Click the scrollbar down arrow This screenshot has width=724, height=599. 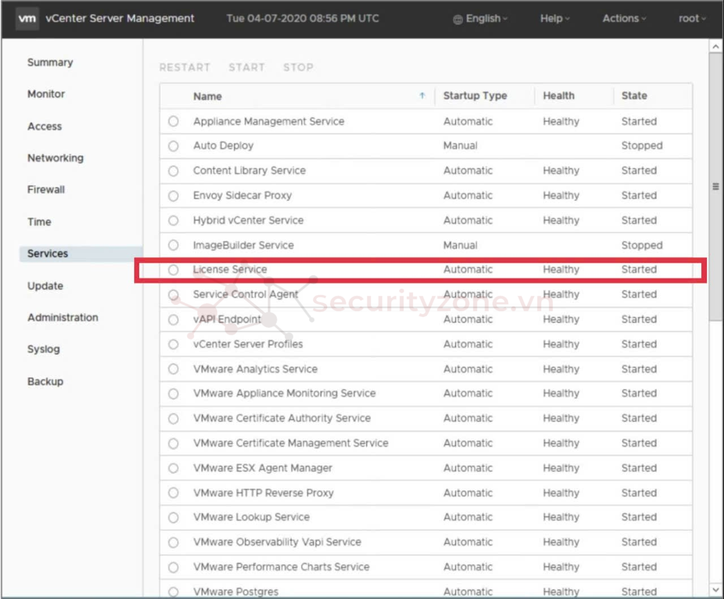coord(716,590)
